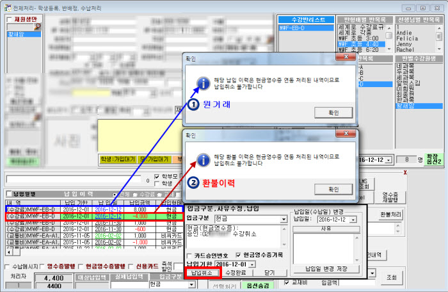Open the 16-12-12 date dropdown beside 8 명
This screenshot has height=292, width=448.
point(388,160)
